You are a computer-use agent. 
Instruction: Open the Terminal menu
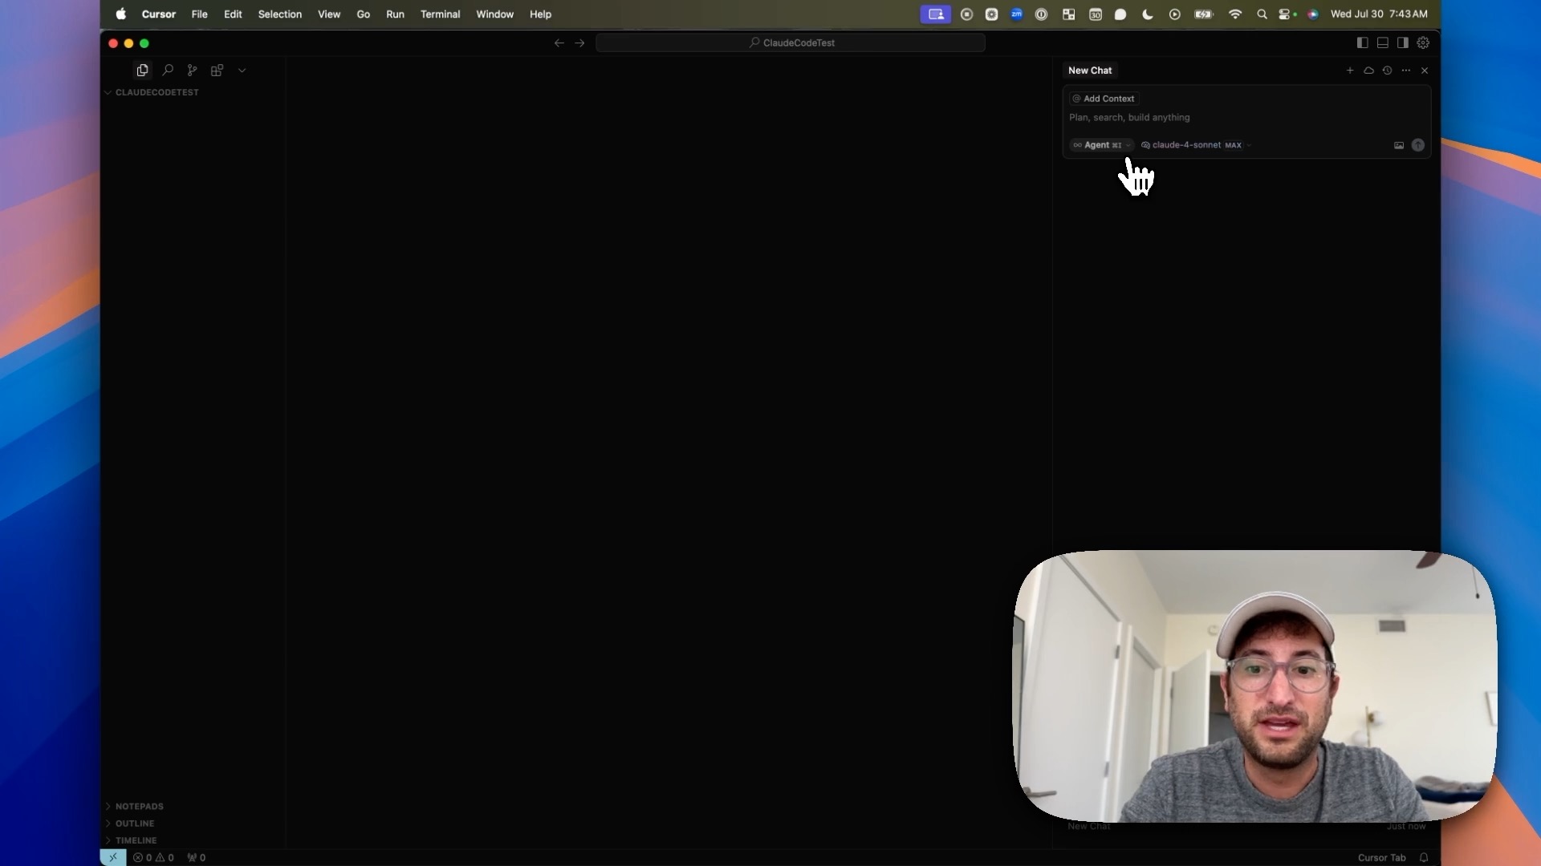tap(440, 14)
